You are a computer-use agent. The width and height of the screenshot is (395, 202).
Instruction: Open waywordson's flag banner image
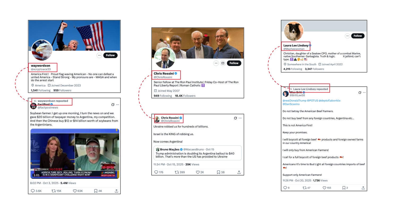click(x=74, y=36)
